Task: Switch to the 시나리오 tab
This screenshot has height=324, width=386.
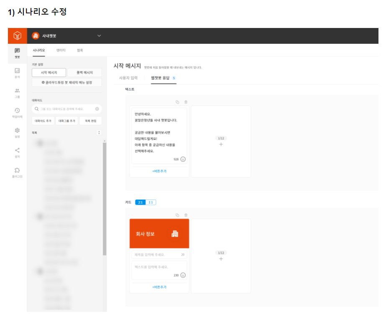Action: (39, 51)
